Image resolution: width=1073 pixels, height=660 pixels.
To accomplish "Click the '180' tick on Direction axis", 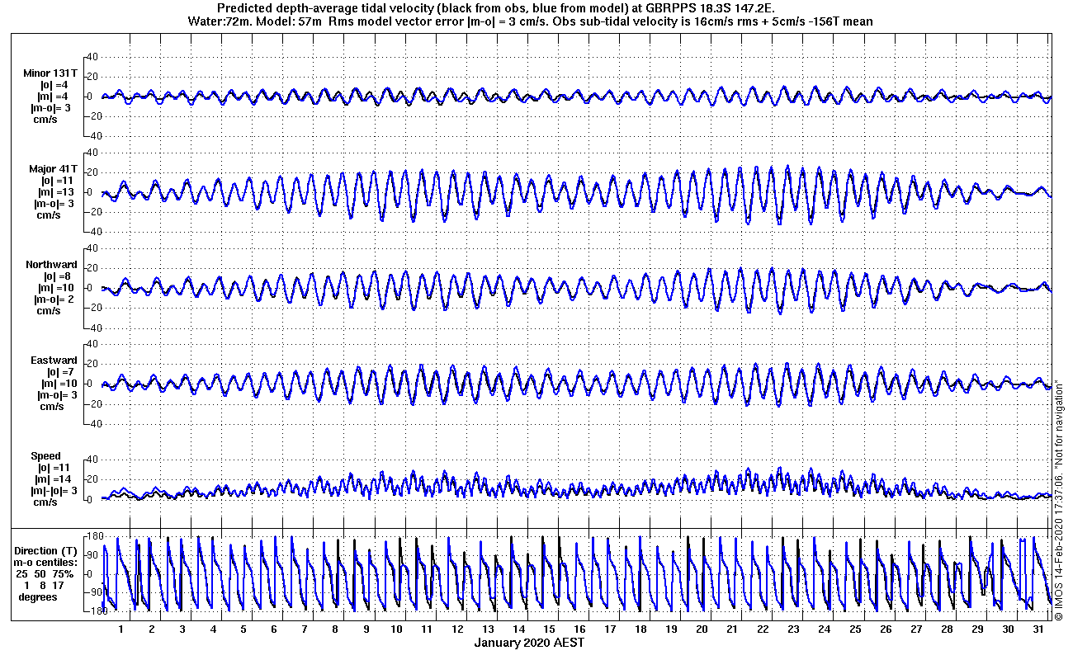I will coord(94,537).
